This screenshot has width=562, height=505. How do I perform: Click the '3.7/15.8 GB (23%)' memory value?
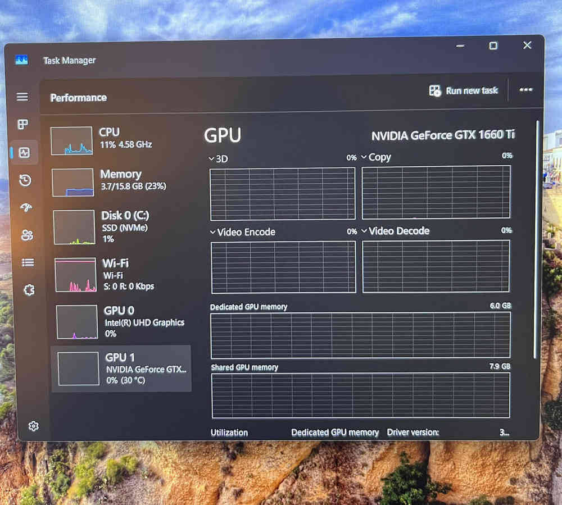tap(133, 186)
